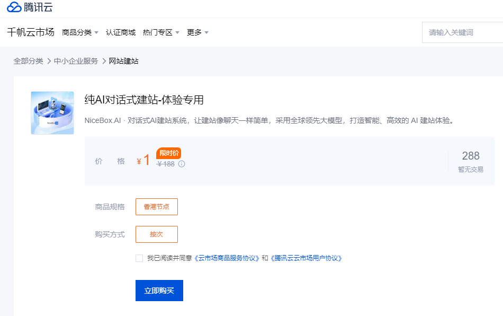This screenshot has height=316, width=503.
Task: Tick the agreement checkbox
Action: [139, 258]
